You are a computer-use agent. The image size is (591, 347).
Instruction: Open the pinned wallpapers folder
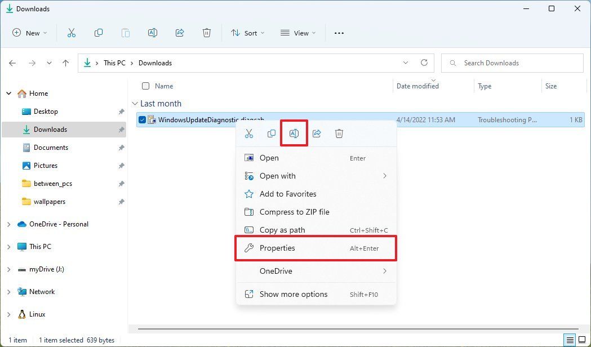(x=50, y=201)
